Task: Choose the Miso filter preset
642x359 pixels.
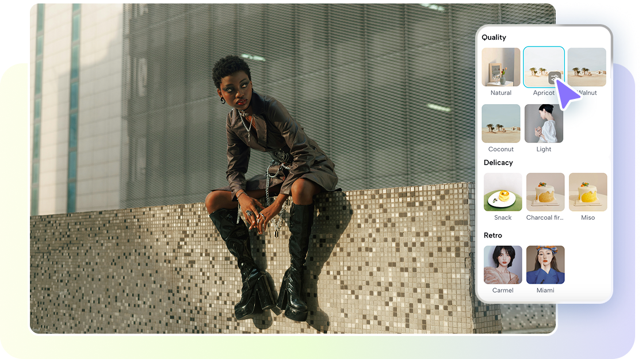Action: click(587, 191)
